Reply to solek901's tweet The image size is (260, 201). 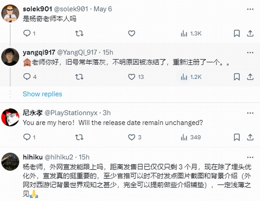point(27,33)
